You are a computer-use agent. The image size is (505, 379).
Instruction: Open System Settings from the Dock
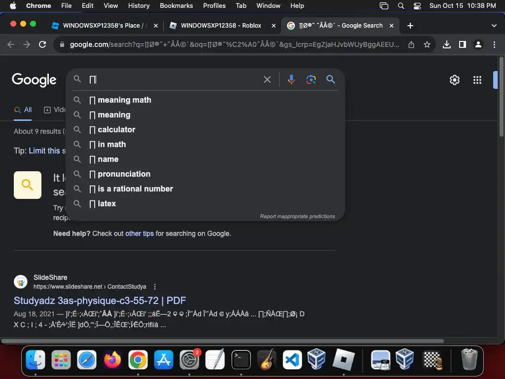(x=189, y=359)
